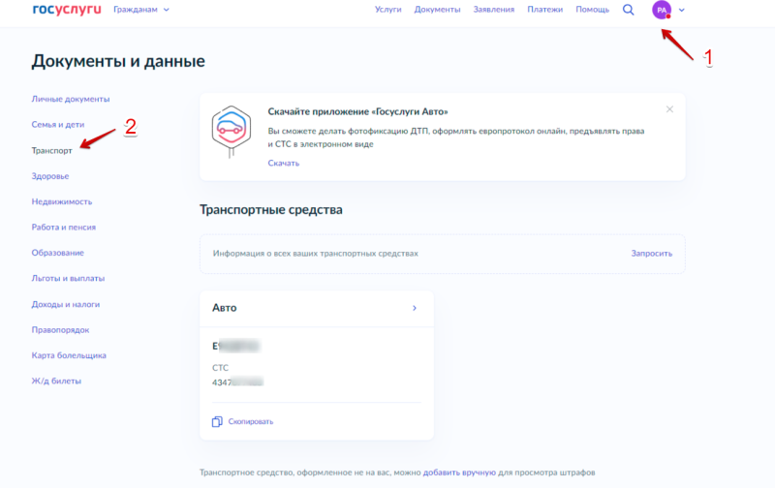This screenshot has height=488, width=775.
Task: Open the Услуги menu item
Action: tap(387, 10)
